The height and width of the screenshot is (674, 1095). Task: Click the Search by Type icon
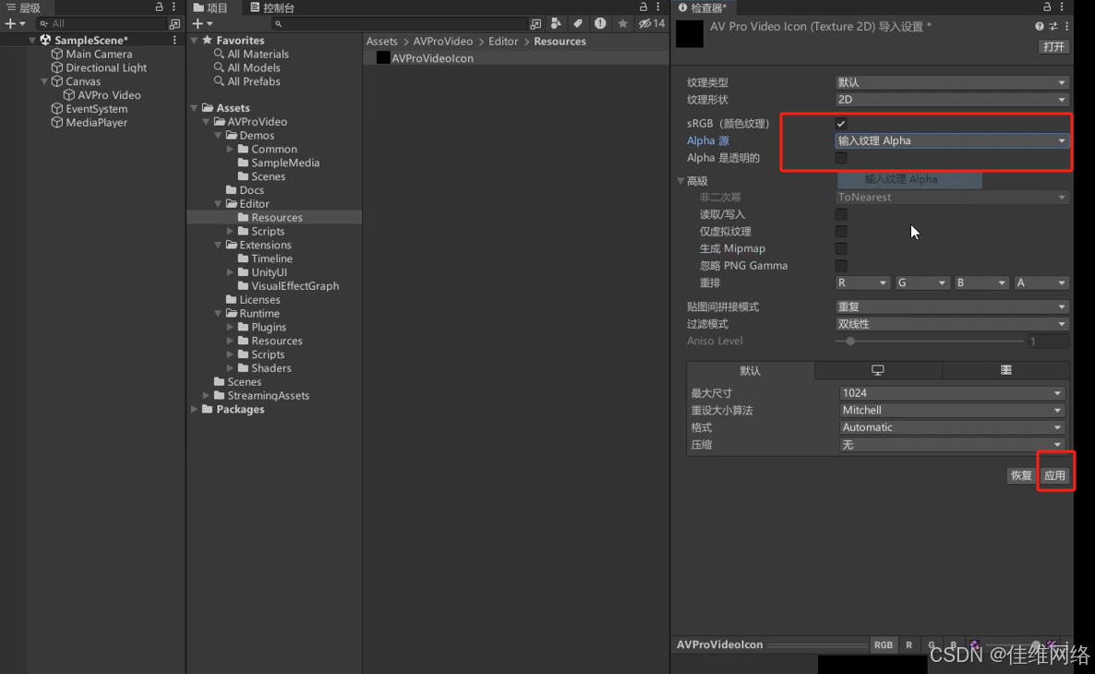click(556, 24)
